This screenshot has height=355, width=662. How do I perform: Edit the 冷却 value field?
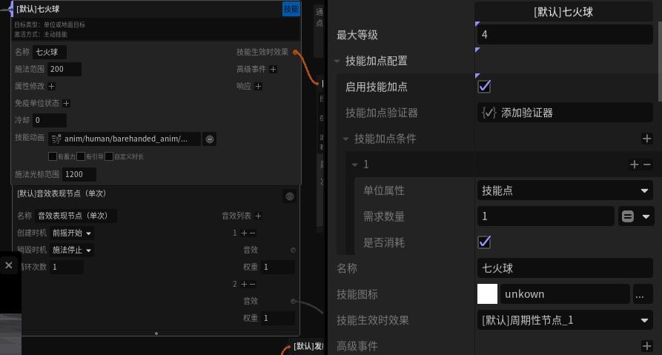click(x=50, y=120)
